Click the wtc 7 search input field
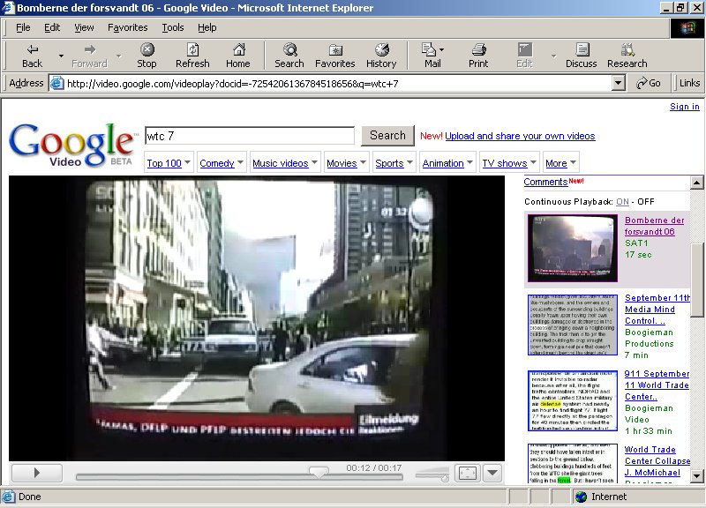This screenshot has width=706, height=508. 250,136
